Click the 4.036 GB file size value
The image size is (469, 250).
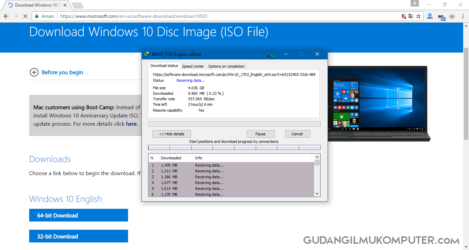[196, 88]
